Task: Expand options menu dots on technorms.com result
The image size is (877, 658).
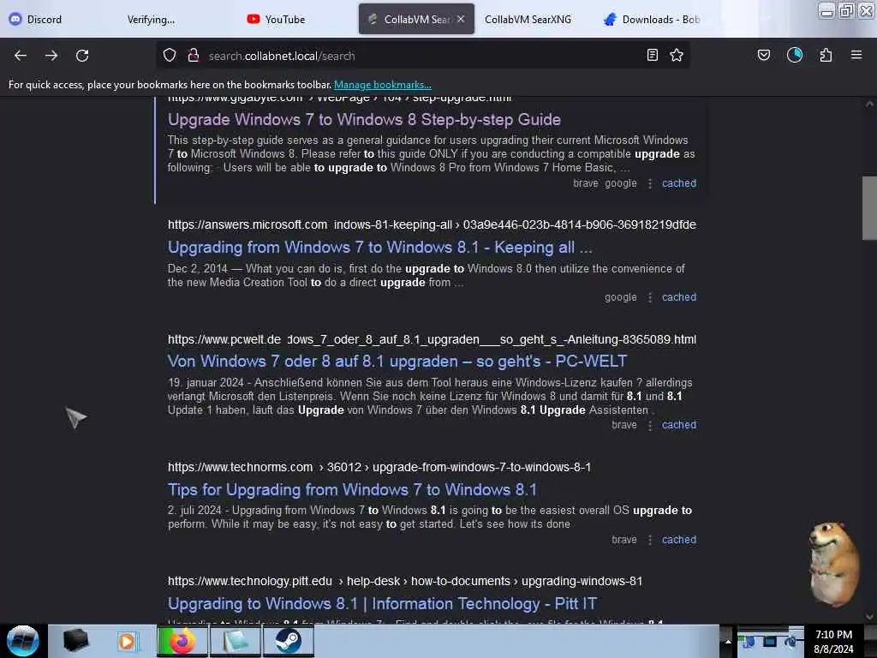Action: (x=649, y=540)
